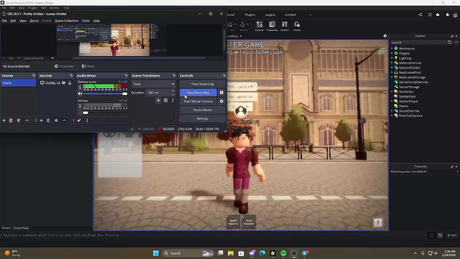Click the Stop Recording button
460x259 pixels.
[198, 92]
